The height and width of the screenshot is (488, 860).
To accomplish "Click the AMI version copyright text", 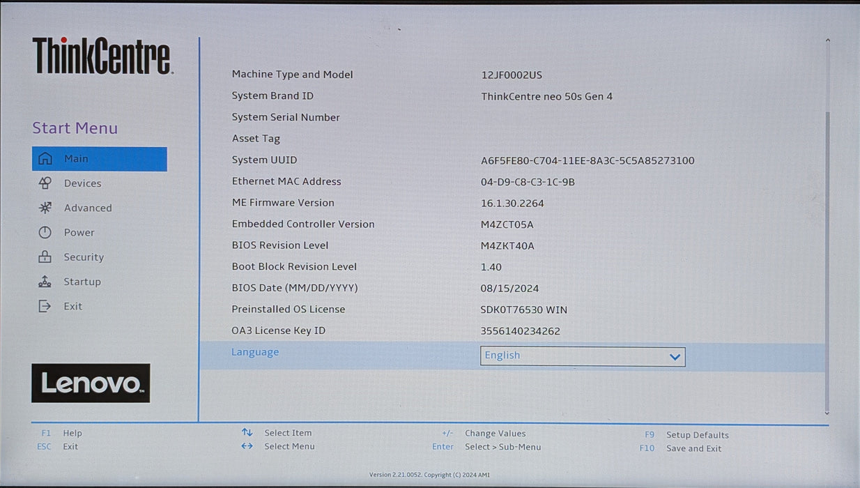I will pos(429,475).
